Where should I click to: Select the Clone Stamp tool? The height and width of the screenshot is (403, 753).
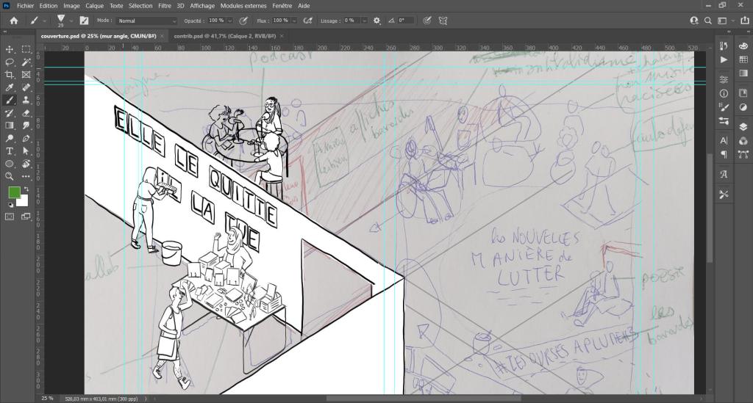pos(26,100)
